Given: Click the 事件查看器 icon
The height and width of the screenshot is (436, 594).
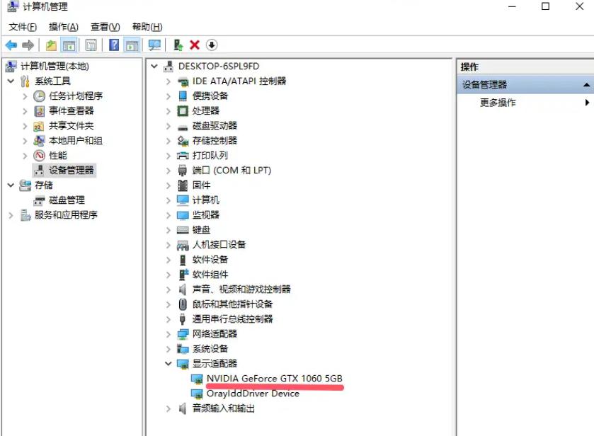Looking at the screenshot, I should click(40, 111).
